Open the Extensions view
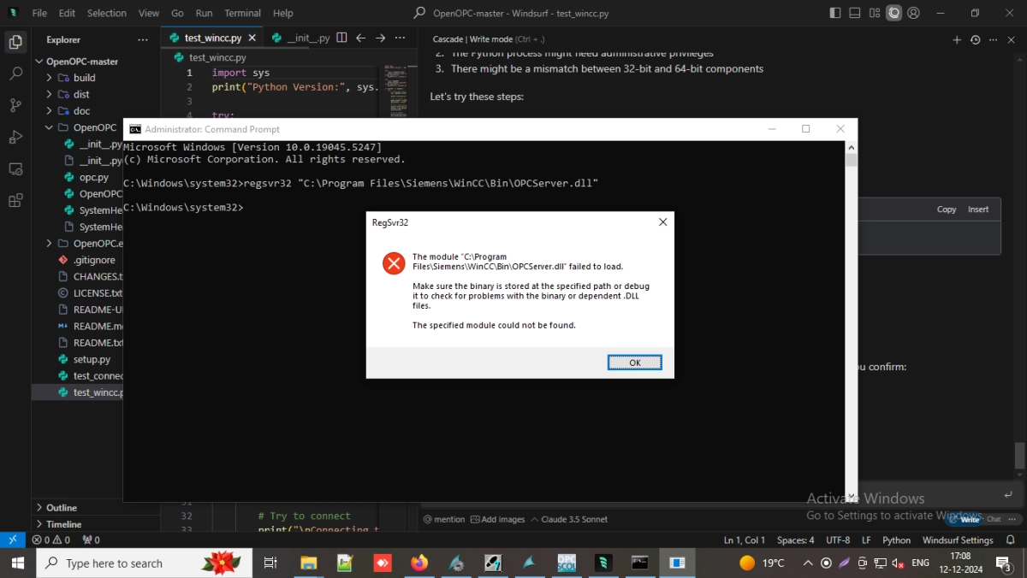Viewport: 1027px width, 578px height. [x=15, y=201]
